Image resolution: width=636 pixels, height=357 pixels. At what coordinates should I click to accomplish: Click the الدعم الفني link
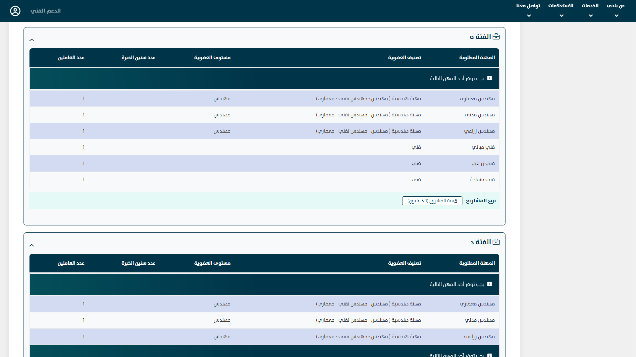pyautogui.click(x=45, y=11)
